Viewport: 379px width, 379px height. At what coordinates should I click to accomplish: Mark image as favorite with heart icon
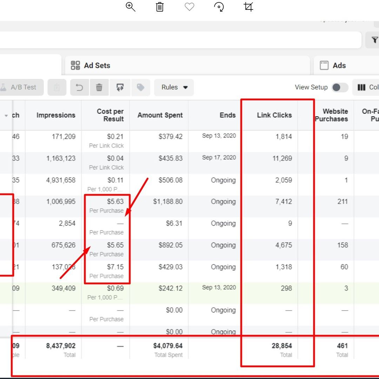click(189, 7)
